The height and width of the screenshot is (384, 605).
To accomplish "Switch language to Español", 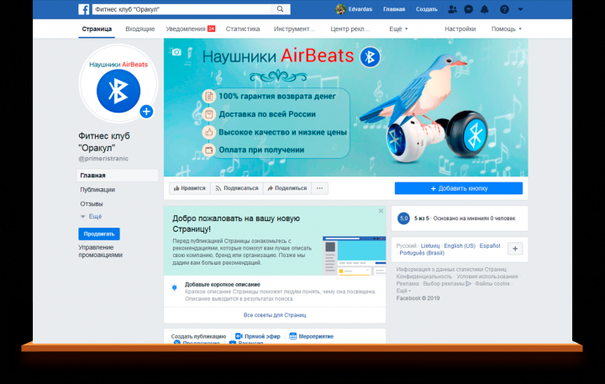I will click(x=490, y=246).
